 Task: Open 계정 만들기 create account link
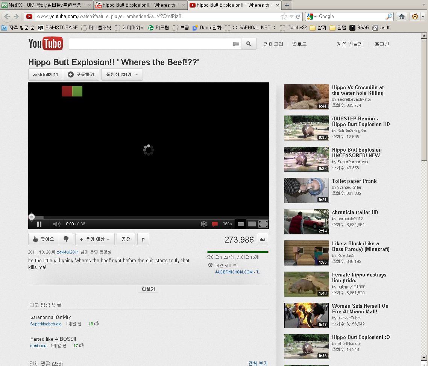tap(350, 44)
